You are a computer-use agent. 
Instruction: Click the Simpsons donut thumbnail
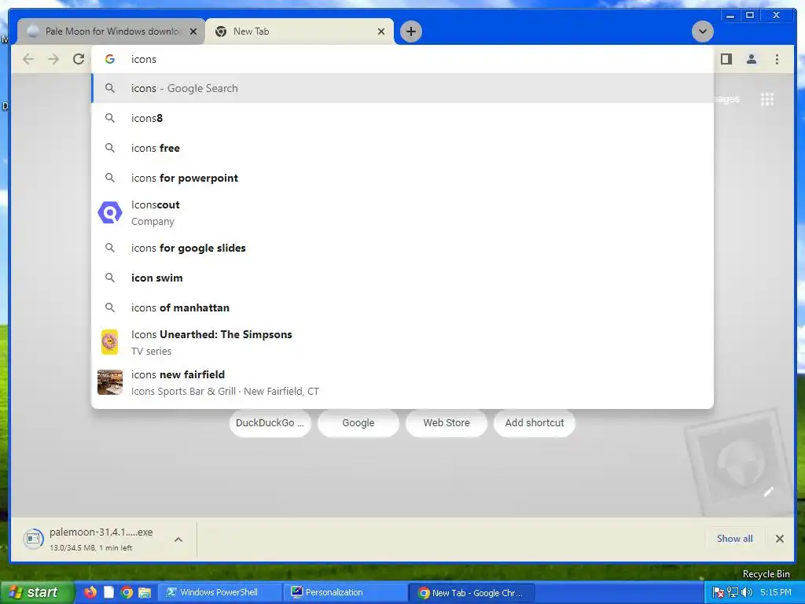(110, 342)
